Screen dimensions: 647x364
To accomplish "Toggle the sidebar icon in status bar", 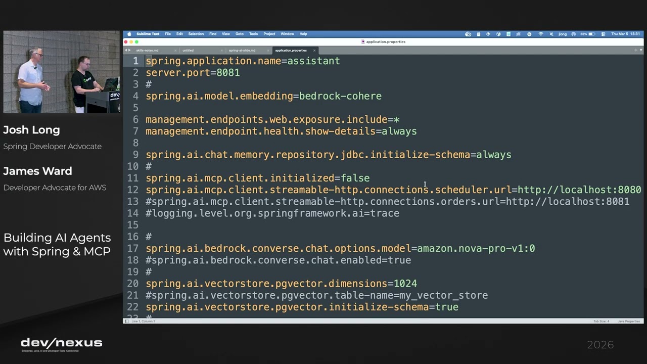I will (x=127, y=321).
